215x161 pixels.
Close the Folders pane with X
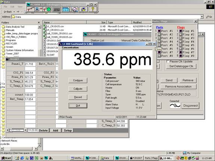tap(39, 22)
